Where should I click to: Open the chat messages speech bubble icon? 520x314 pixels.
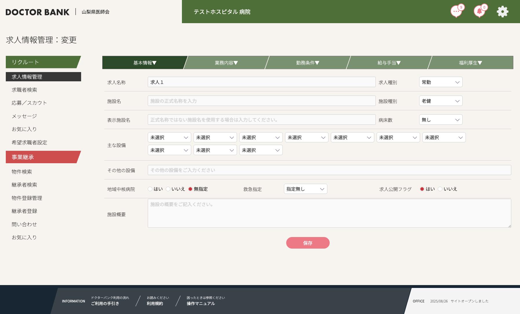point(456,12)
